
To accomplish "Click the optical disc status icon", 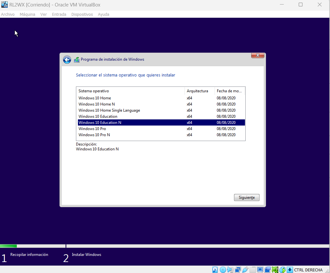I will pyautogui.click(x=223, y=270).
